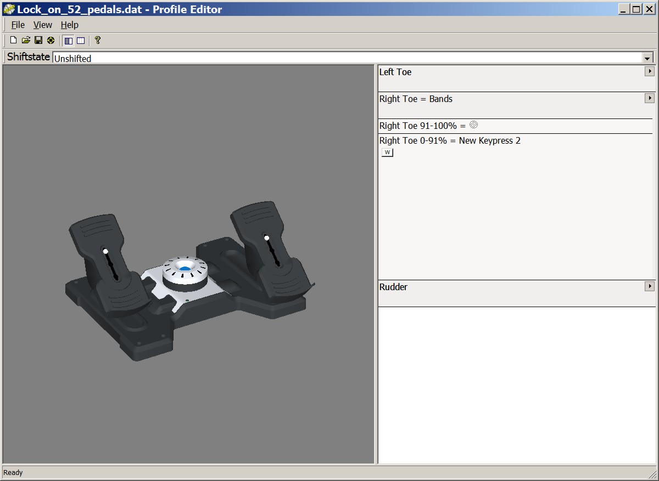Open the Help menu
Viewport: 659px width, 481px height.
[x=70, y=25]
